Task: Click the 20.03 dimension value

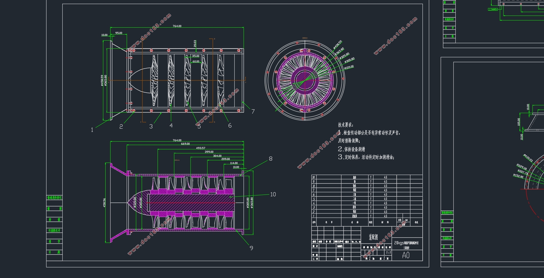Action: pyautogui.click(x=195, y=43)
